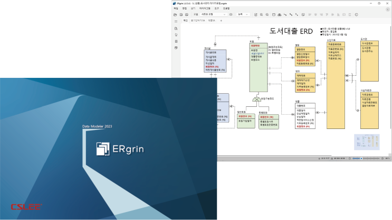Select the second relationship line tool

(x=291, y=15)
